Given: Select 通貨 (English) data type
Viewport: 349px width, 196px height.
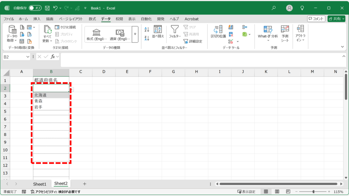Looking at the screenshot, I should point(120,34).
